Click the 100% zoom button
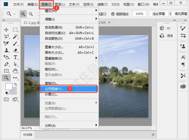Viewport: 189px width, 140px height. point(139,14)
